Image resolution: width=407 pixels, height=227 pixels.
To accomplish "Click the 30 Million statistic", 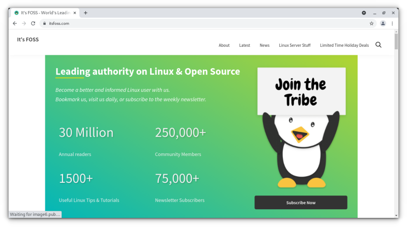I will [x=86, y=133].
